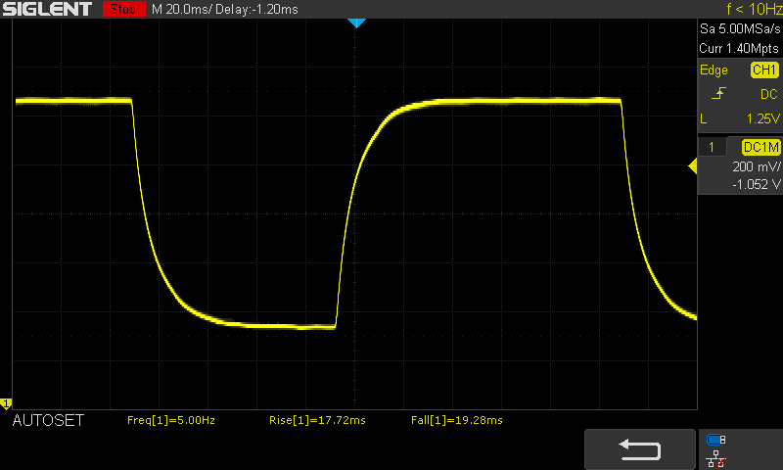The width and height of the screenshot is (783, 470).
Task: Click the channel 1 ground marker at bottom left
Action: click(x=6, y=403)
